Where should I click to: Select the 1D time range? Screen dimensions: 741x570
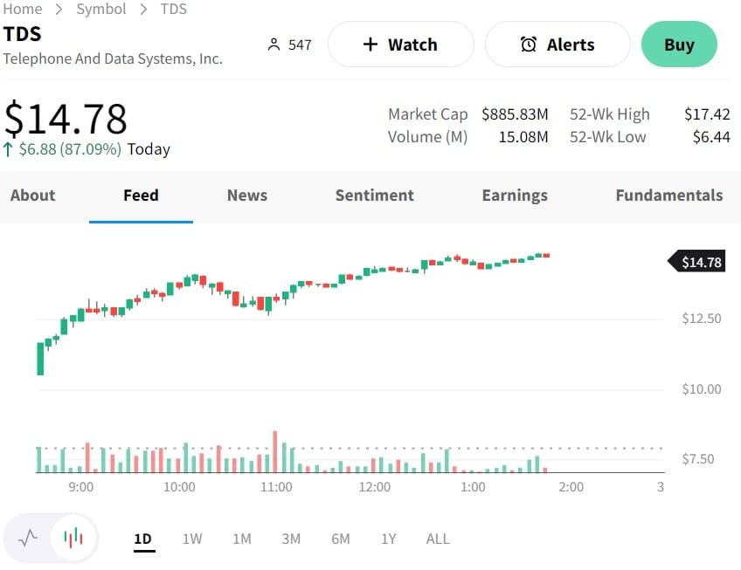pyautogui.click(x=143, y=539)
